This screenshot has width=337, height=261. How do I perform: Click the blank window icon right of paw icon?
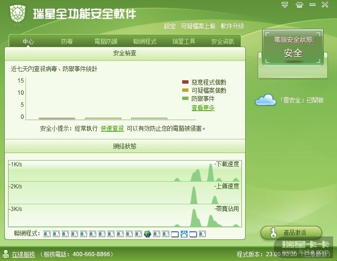193,234
